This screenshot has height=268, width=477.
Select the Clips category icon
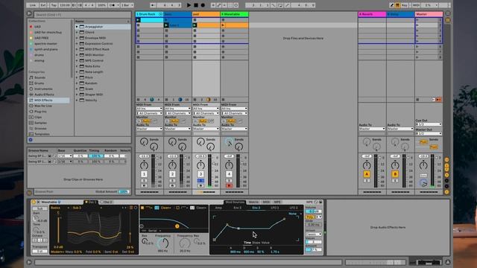(x=31, y=117)
